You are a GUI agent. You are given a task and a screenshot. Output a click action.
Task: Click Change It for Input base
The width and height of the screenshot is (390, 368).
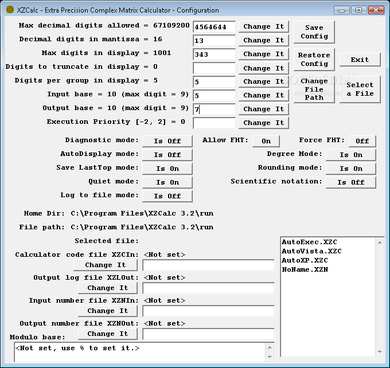pos(263,95)
